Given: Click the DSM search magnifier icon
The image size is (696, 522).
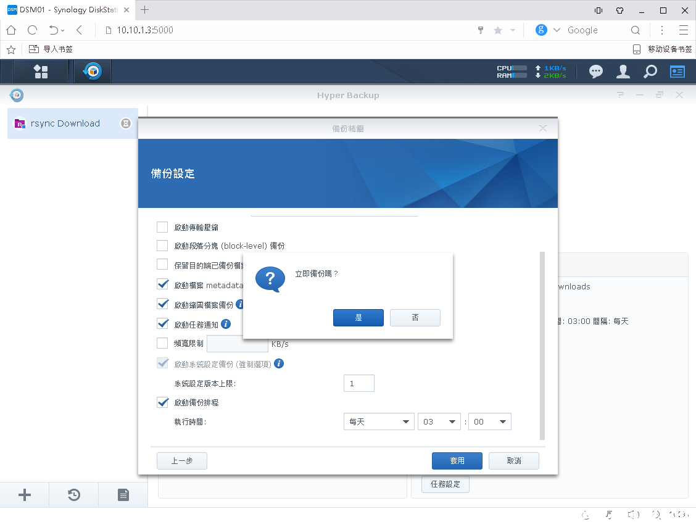Looking at the screenshot, I should pos(650,72).
